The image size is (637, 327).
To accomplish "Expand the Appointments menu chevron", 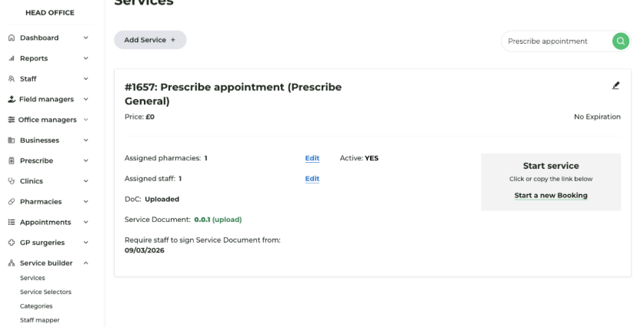I will pyautogui.click(x=85, y=222).
